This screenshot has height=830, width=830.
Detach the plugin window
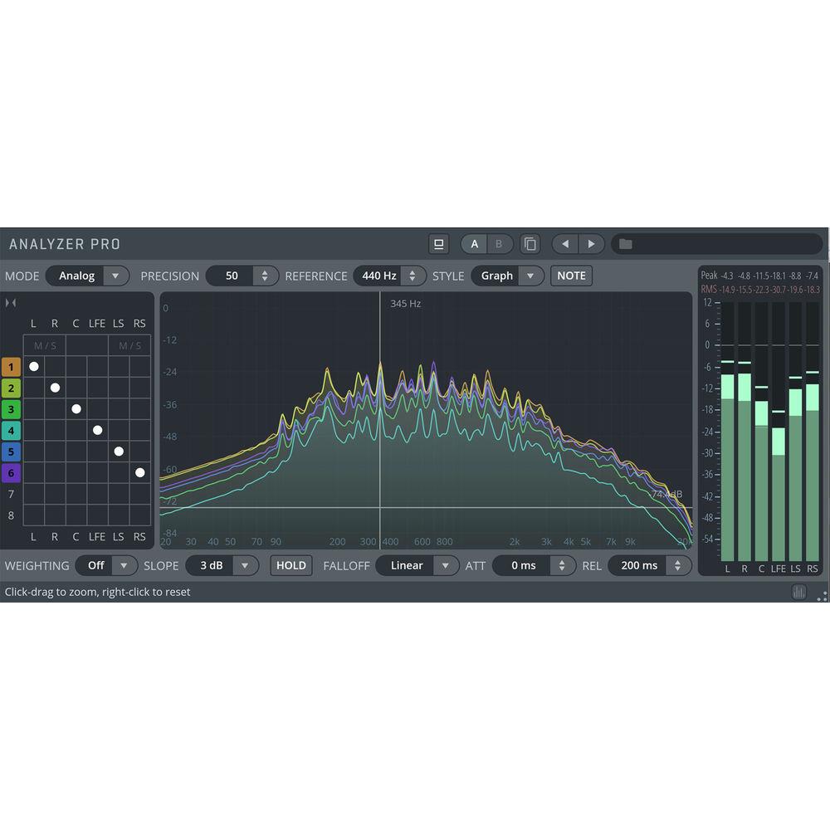[x=438, y=244]
